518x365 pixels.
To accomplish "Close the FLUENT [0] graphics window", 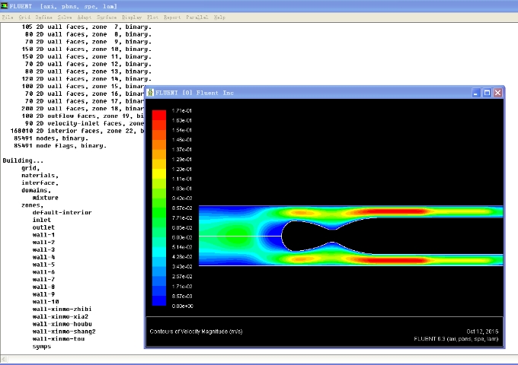I will [497, 93].
